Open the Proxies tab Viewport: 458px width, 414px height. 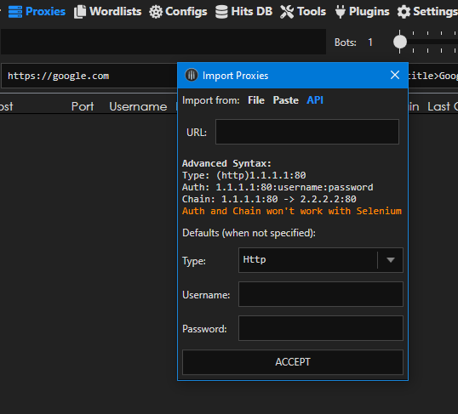tap(37, 12)
